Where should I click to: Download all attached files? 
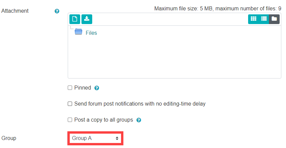pos(87,19)
